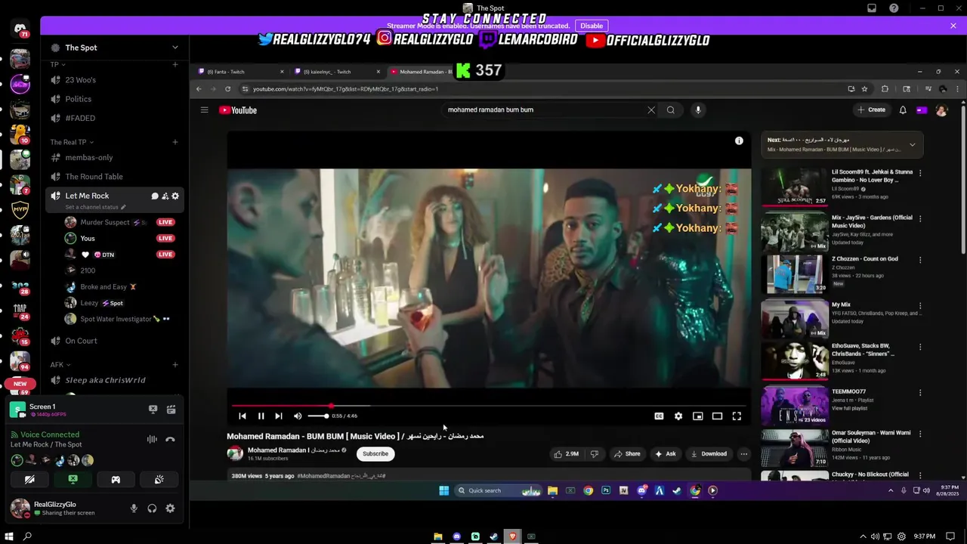
Task: Subscribe to Mohamed Ramadan channel
Action: coord(375,453)
